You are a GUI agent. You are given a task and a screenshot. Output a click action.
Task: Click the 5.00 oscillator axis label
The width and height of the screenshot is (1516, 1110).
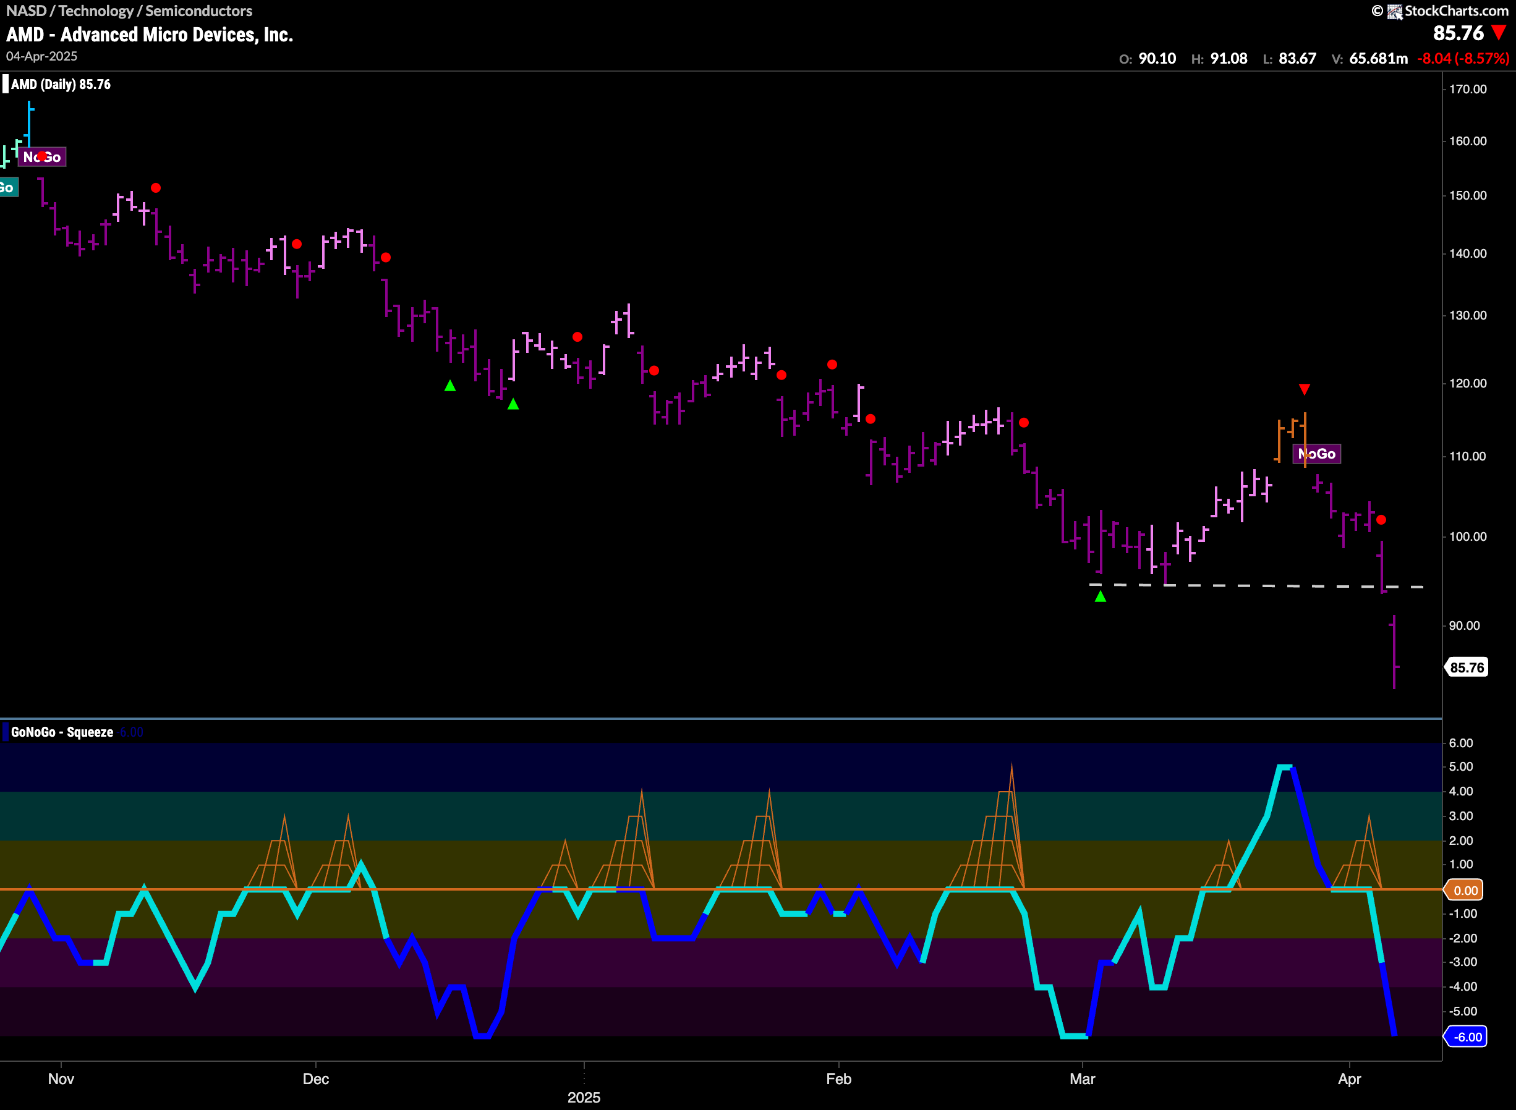(1461, 766)
